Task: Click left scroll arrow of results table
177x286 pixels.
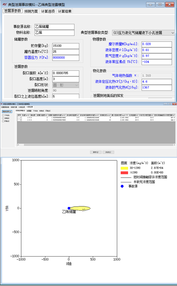Action: (x=18, y=145)
